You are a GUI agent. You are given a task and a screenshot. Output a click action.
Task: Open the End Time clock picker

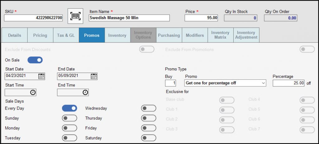[85, 92]
